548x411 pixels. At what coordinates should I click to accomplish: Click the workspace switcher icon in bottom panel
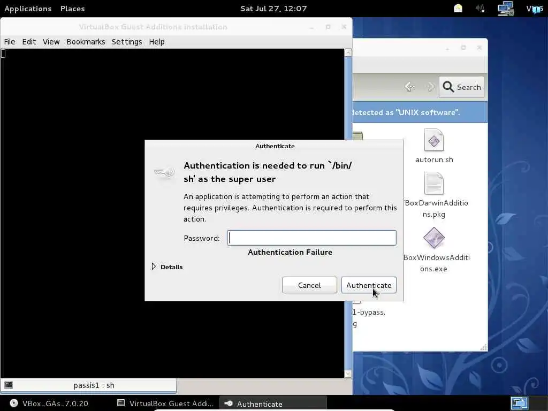519,403
